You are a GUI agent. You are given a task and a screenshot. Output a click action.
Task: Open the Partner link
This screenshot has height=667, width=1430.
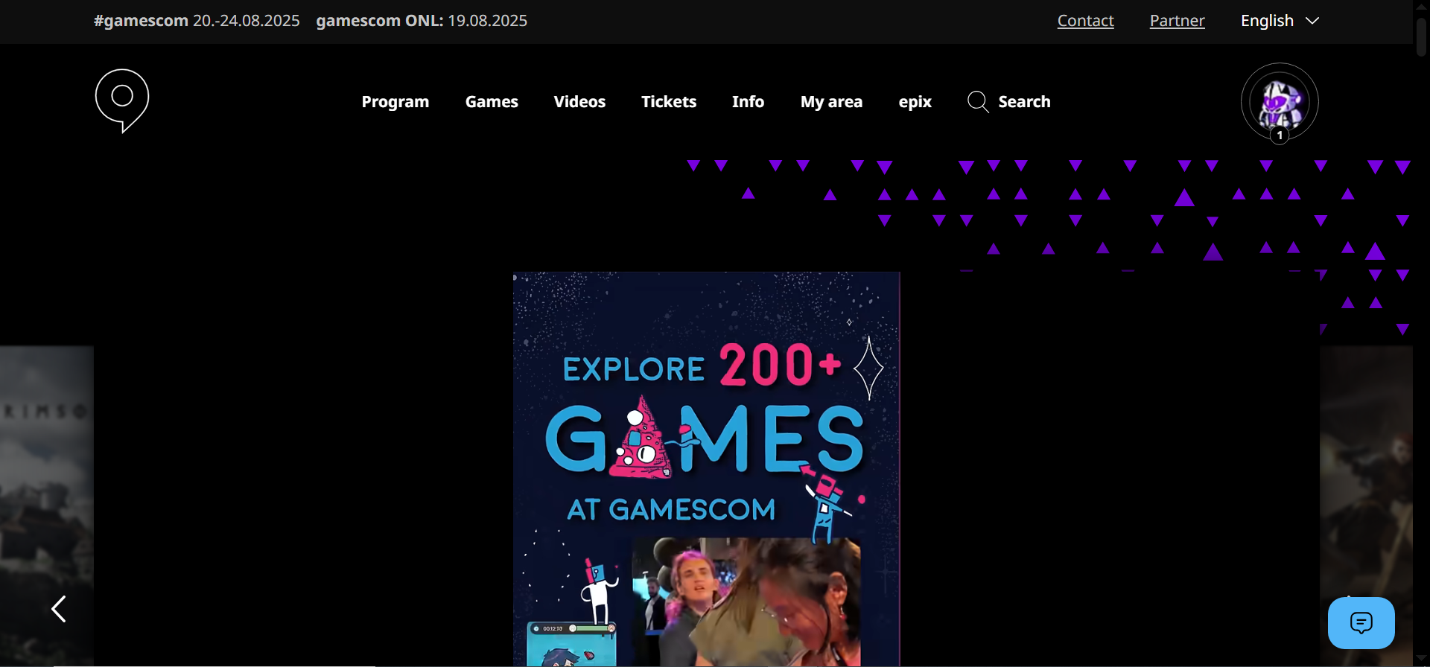coord(1177,21)
